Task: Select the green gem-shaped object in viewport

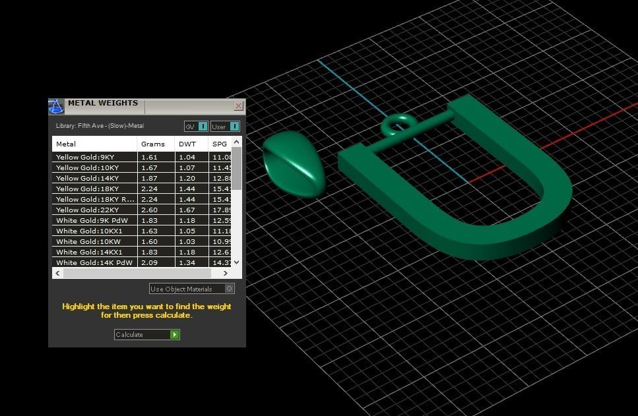Action: pos(294,163)
